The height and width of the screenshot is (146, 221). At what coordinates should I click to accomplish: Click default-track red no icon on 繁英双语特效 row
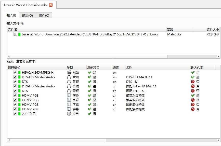coord(192,100)
